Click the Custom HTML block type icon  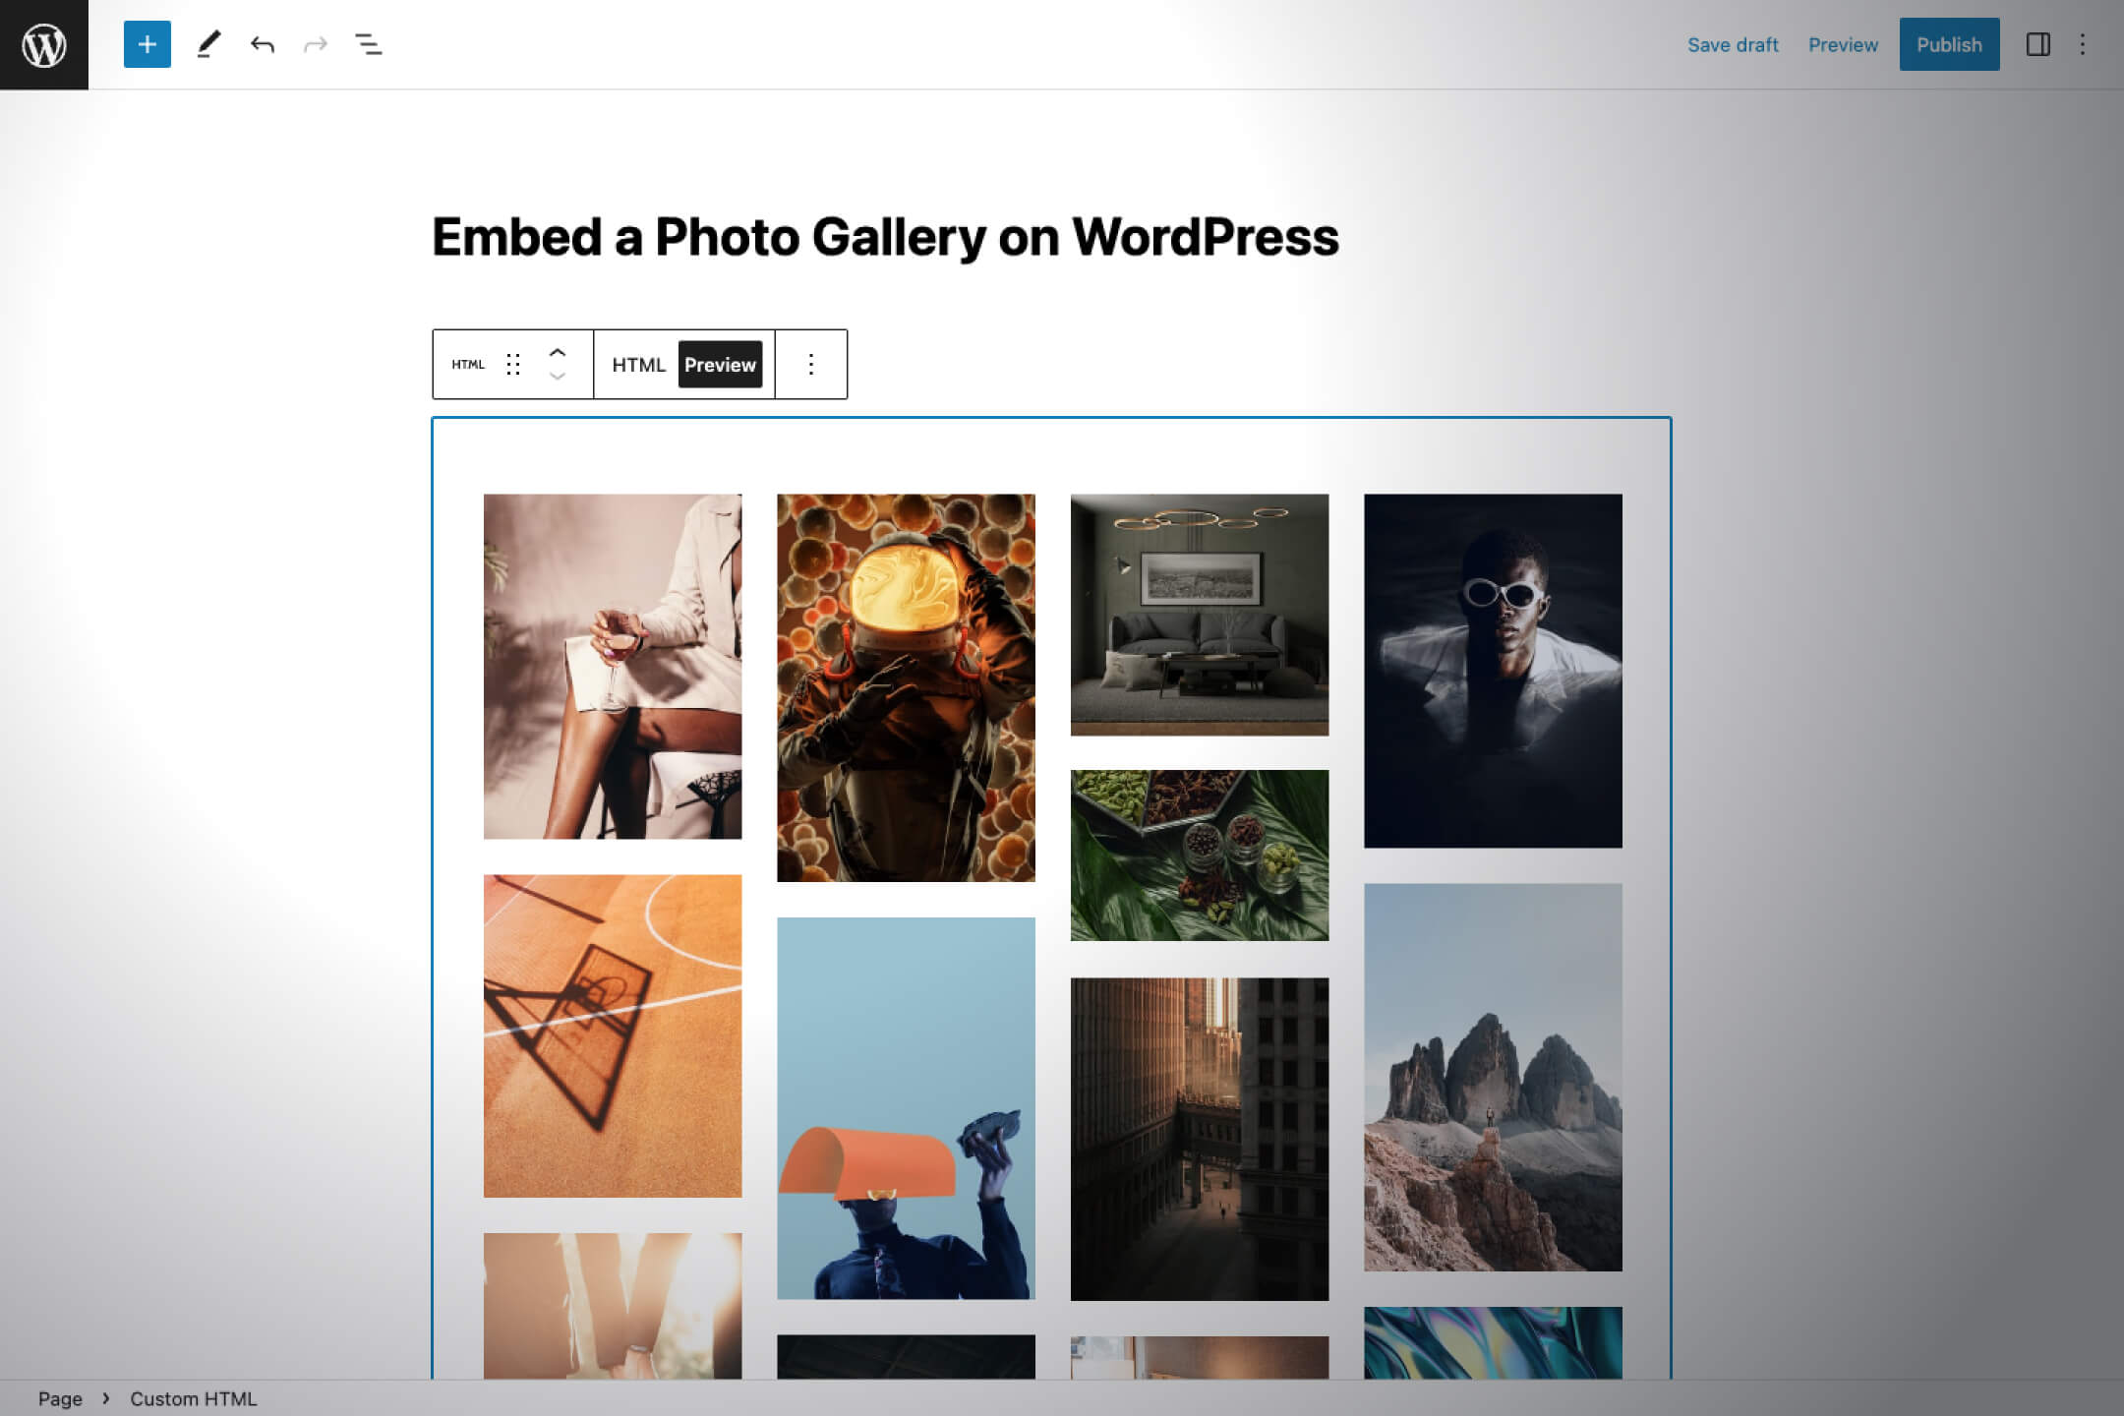(468, 365)
